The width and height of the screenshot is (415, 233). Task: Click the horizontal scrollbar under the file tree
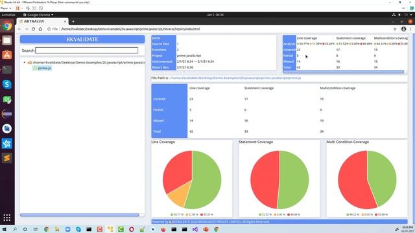[80, 215]
